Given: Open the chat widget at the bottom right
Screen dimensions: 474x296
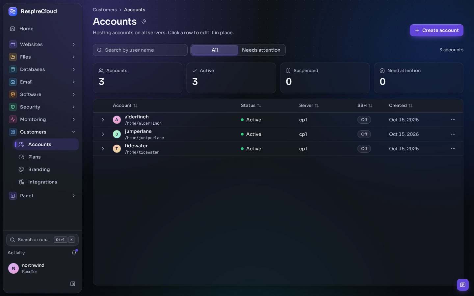Looking at the screenshot, I should pyautogui.click(x=462, y=285).
